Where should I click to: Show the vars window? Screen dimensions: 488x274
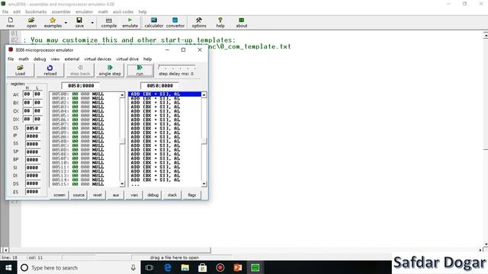[x=134, y=195]
